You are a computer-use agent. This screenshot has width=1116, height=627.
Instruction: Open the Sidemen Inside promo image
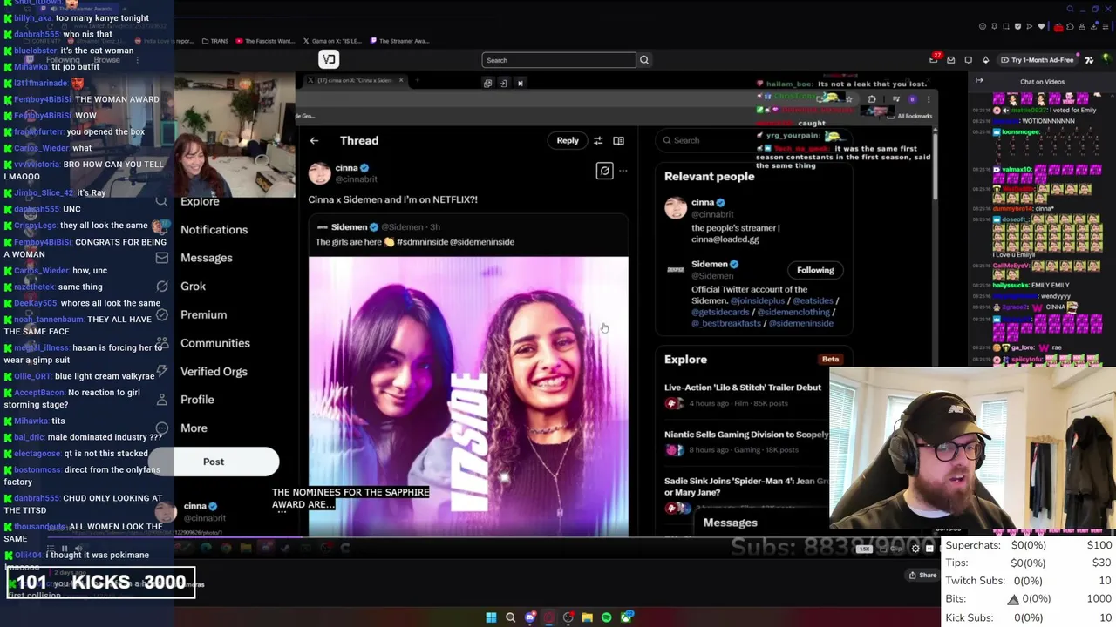[x=468, y=396]
